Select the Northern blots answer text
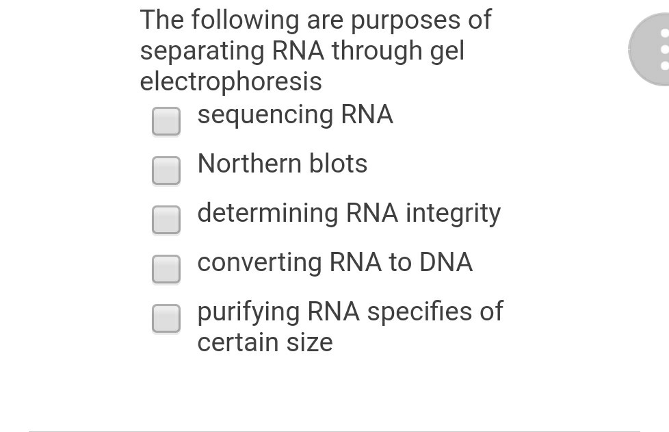 (x=282, y=164)
